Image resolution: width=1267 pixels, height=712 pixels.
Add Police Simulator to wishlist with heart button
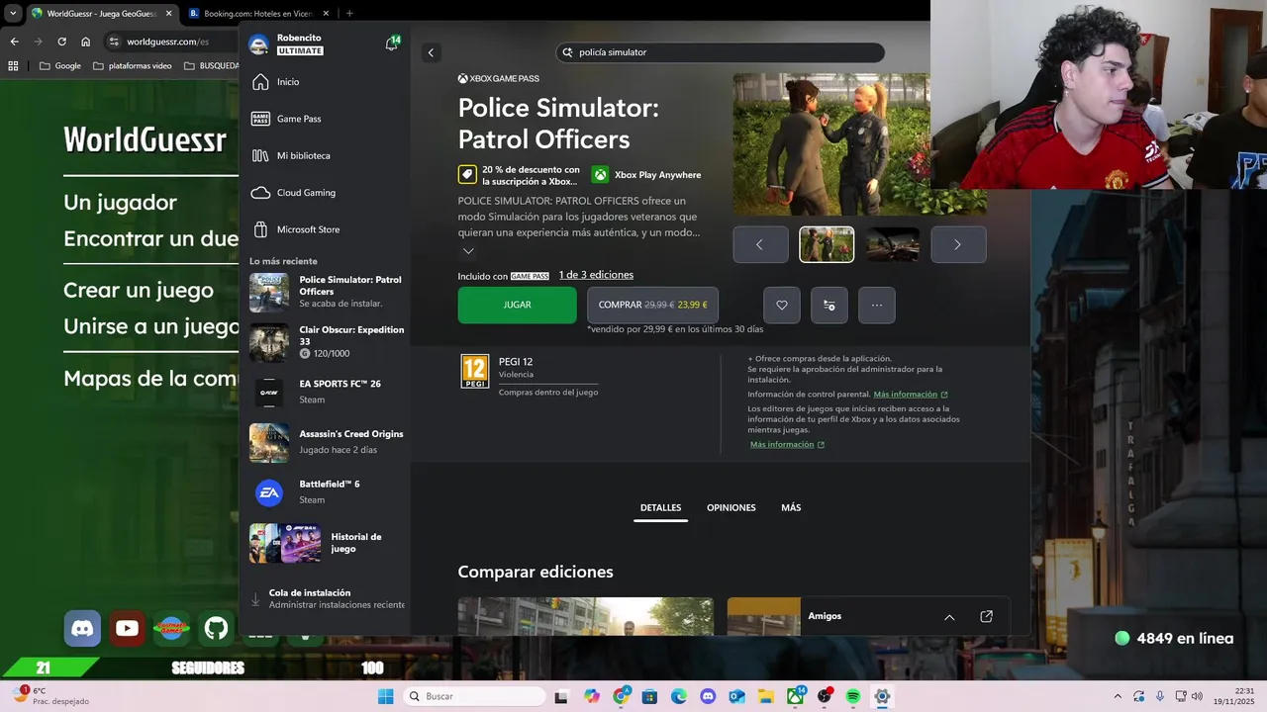[782, 306]
